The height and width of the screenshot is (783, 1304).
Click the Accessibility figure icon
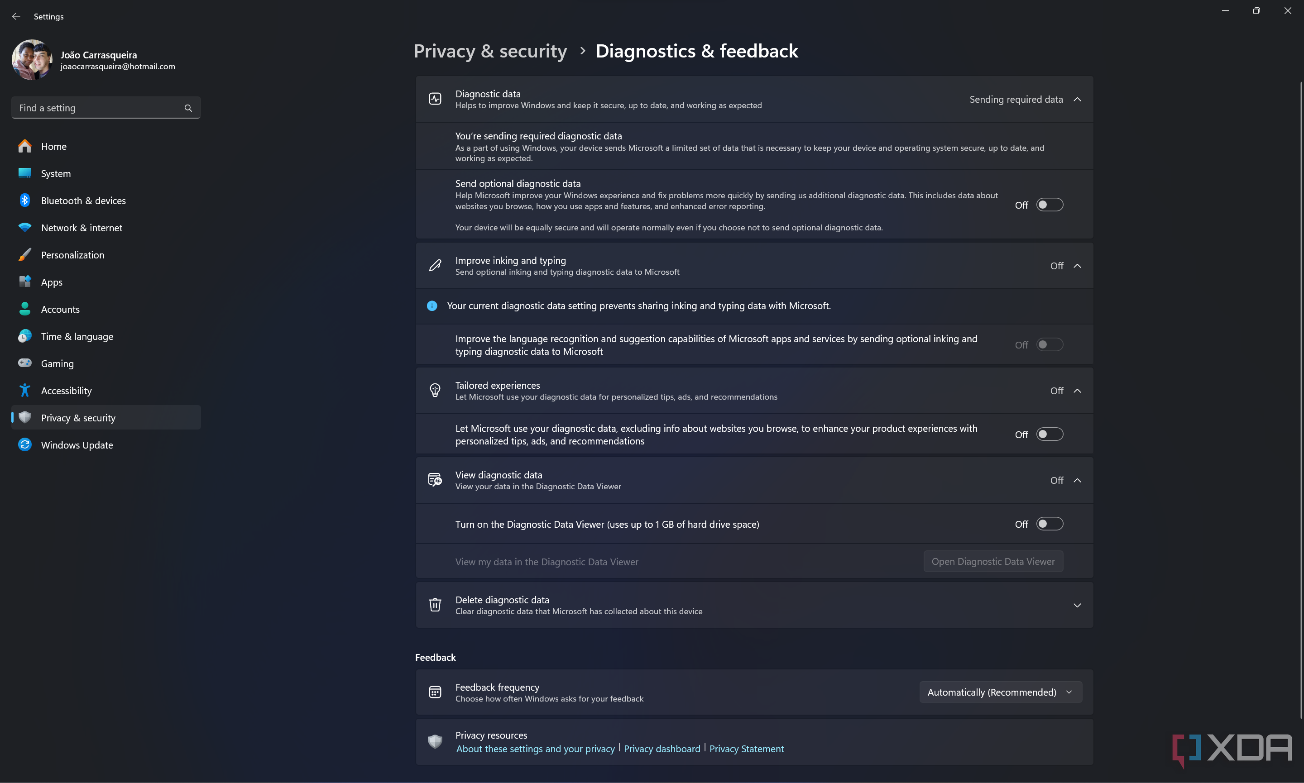point(25,391)
